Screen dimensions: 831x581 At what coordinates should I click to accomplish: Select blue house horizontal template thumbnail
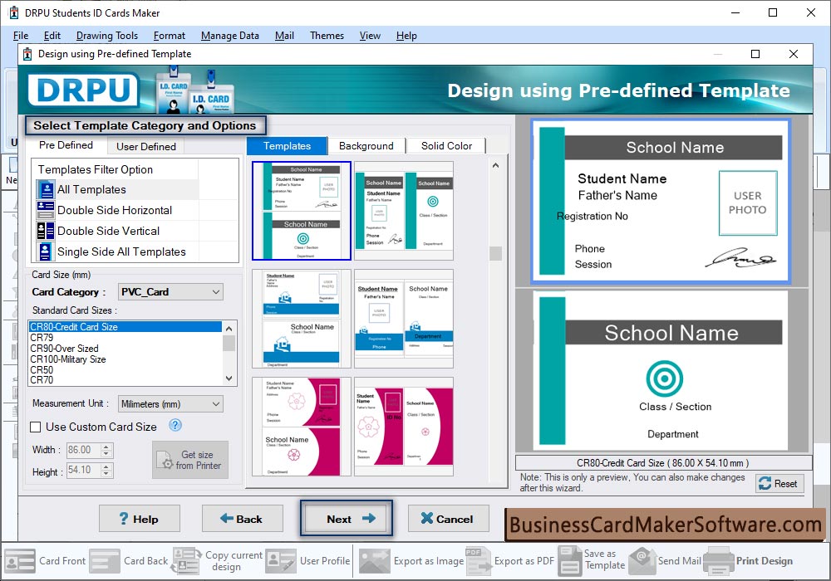(302, 319)
